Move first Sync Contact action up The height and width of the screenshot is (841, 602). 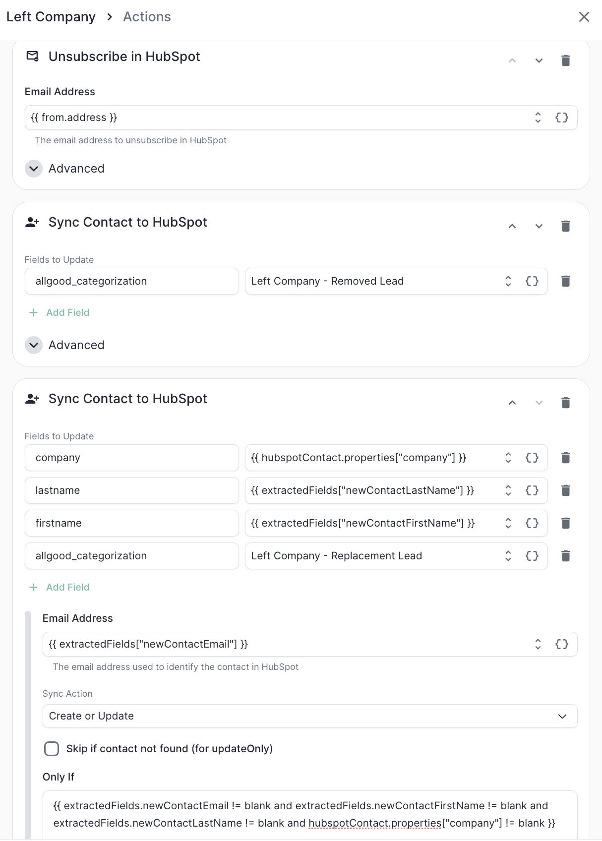click(x=512, y=226)
